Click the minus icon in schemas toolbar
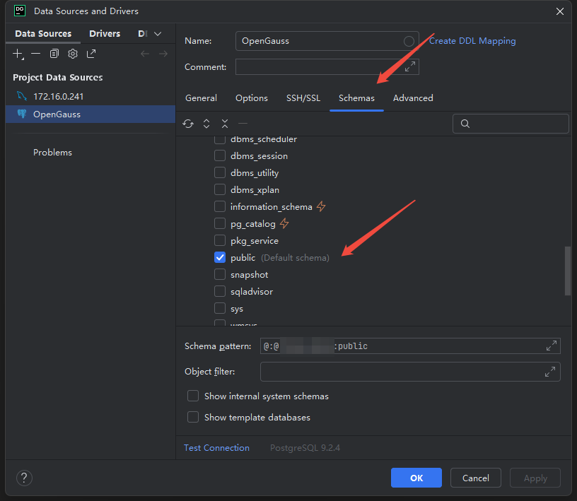This screenshot has width=577, height=501. click(x=243, y=124)
